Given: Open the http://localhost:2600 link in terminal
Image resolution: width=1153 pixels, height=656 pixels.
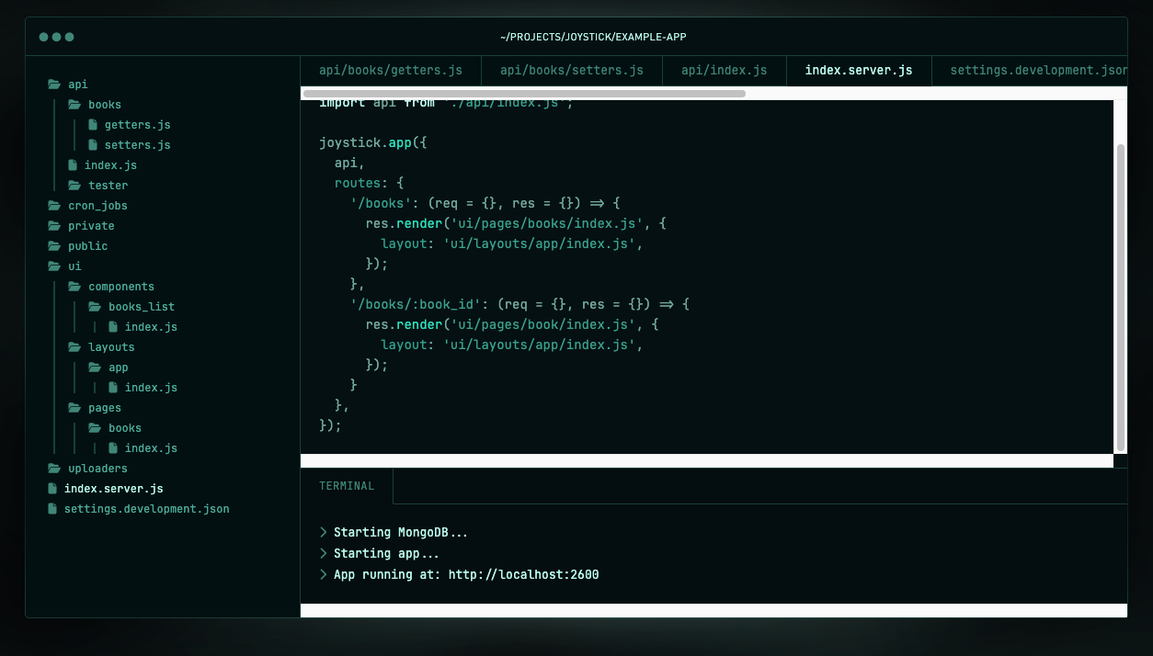Looking at the screenshot, I should coord(523,575).
